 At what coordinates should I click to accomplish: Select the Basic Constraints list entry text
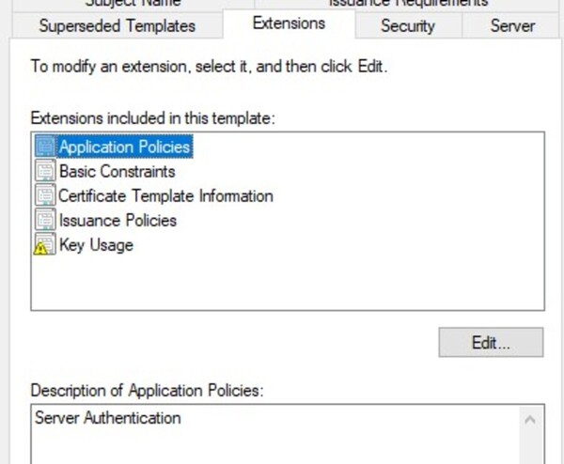point(117,172)
